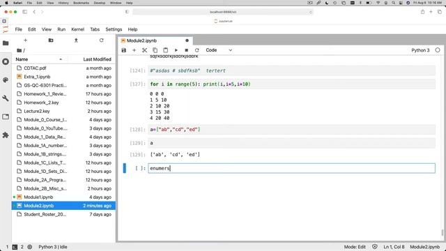Image resolution: width=446 pixels, height=251 pixels.
Task: Select Homework_2.key file
Action: (x=63, y=102)
